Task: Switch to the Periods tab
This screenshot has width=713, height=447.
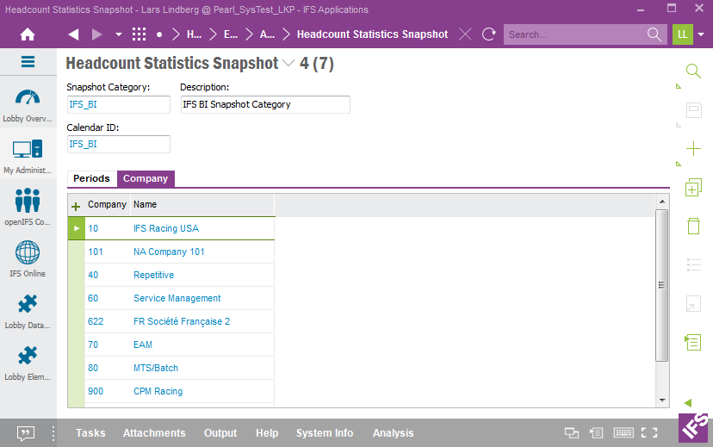Action: [91, 178]
